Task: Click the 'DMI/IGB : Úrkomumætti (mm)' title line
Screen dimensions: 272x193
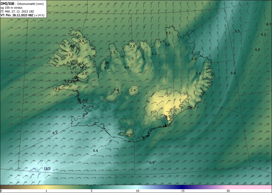Action: 22,4
